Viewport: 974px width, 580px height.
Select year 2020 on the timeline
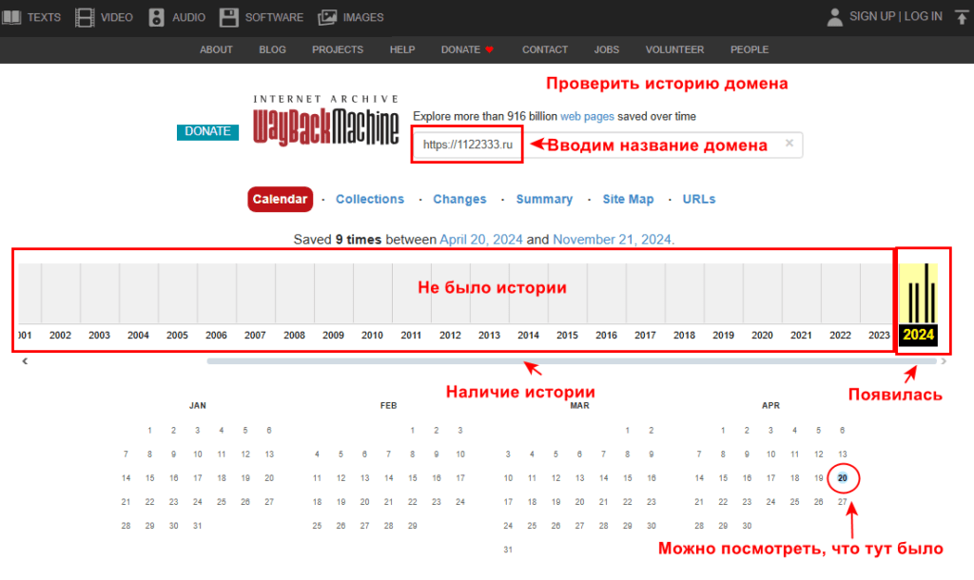coord(762,336)
